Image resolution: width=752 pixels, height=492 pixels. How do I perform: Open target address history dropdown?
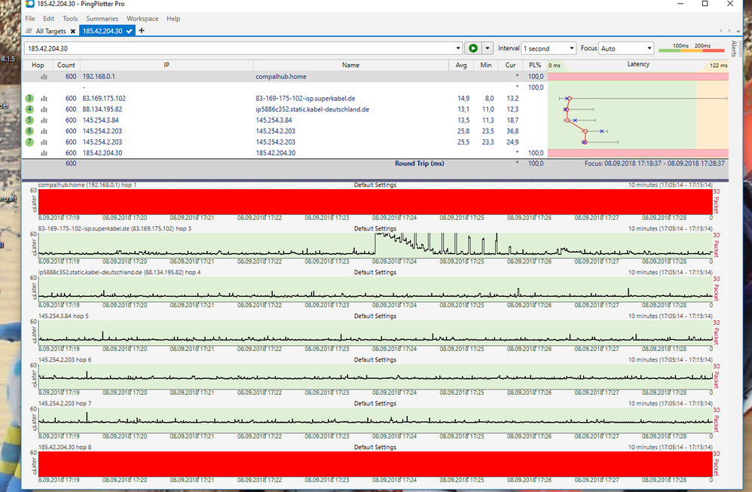pyautogui.click(x=459, y=48)
